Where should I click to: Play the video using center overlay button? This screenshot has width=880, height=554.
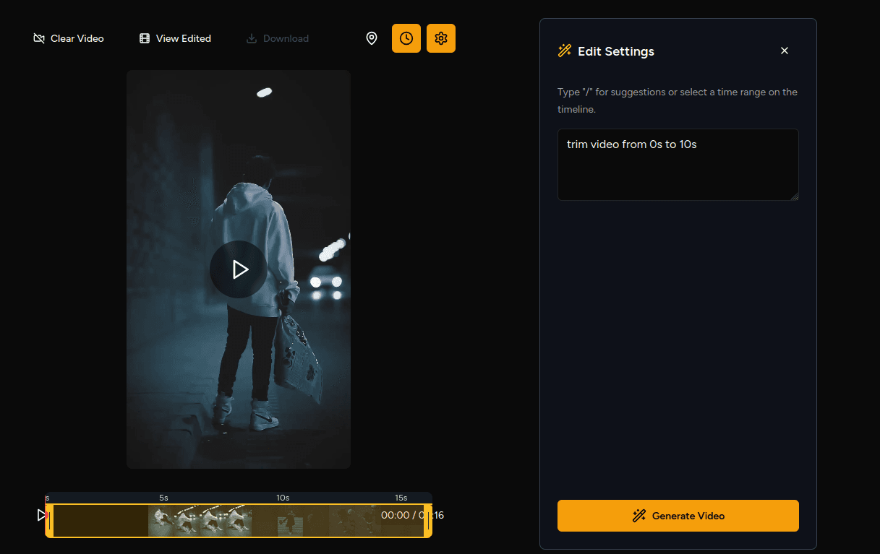[x=239, y=269]
